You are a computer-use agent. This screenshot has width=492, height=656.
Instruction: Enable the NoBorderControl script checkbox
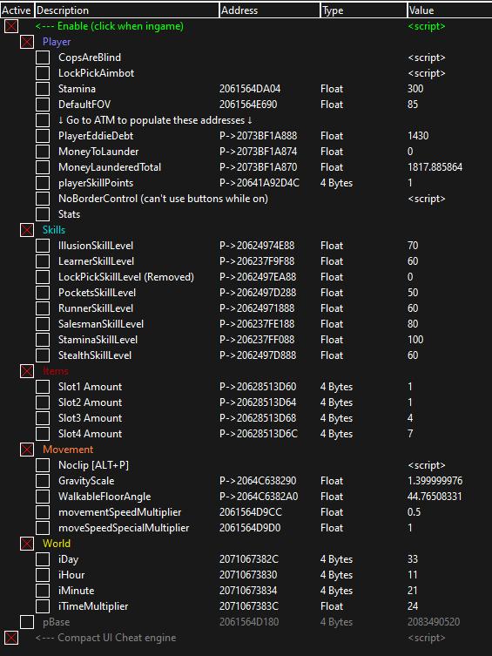click(43, 199)
